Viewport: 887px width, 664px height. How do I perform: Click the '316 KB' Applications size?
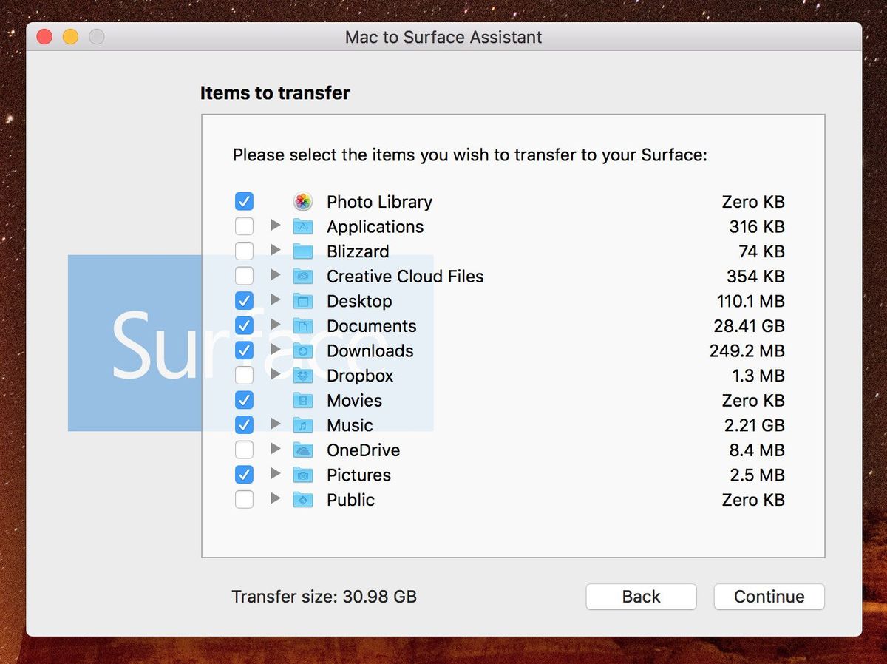point(757,226)
